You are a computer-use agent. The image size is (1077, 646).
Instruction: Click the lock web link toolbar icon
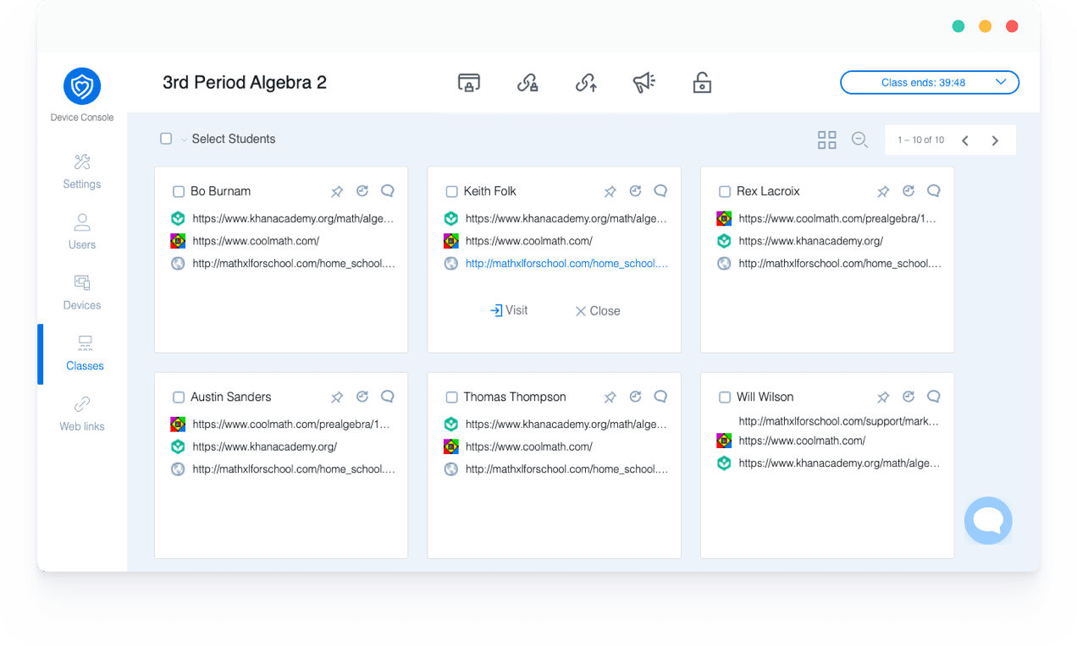pos(527,82)
